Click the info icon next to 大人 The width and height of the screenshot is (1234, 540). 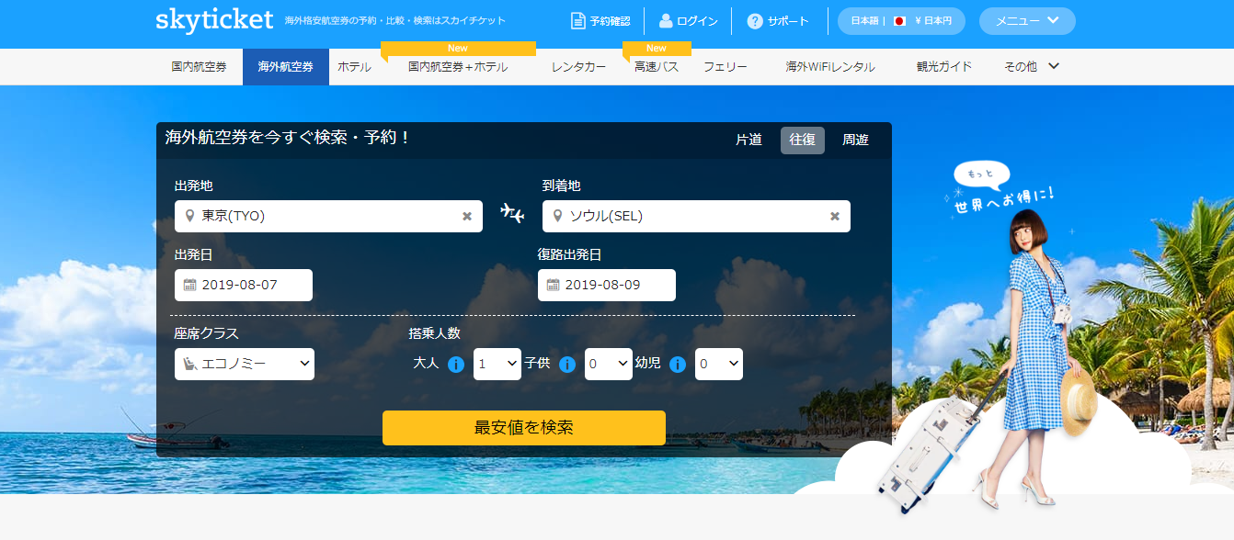(456, 365)
